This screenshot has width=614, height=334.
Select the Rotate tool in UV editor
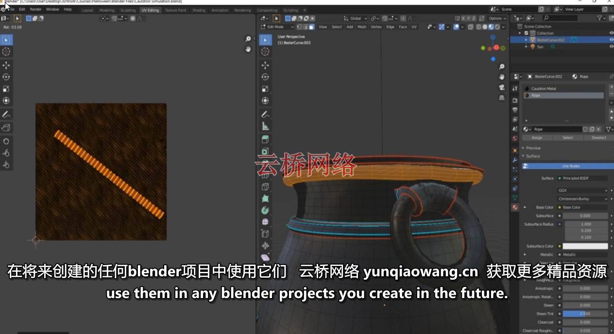[6, 77]
